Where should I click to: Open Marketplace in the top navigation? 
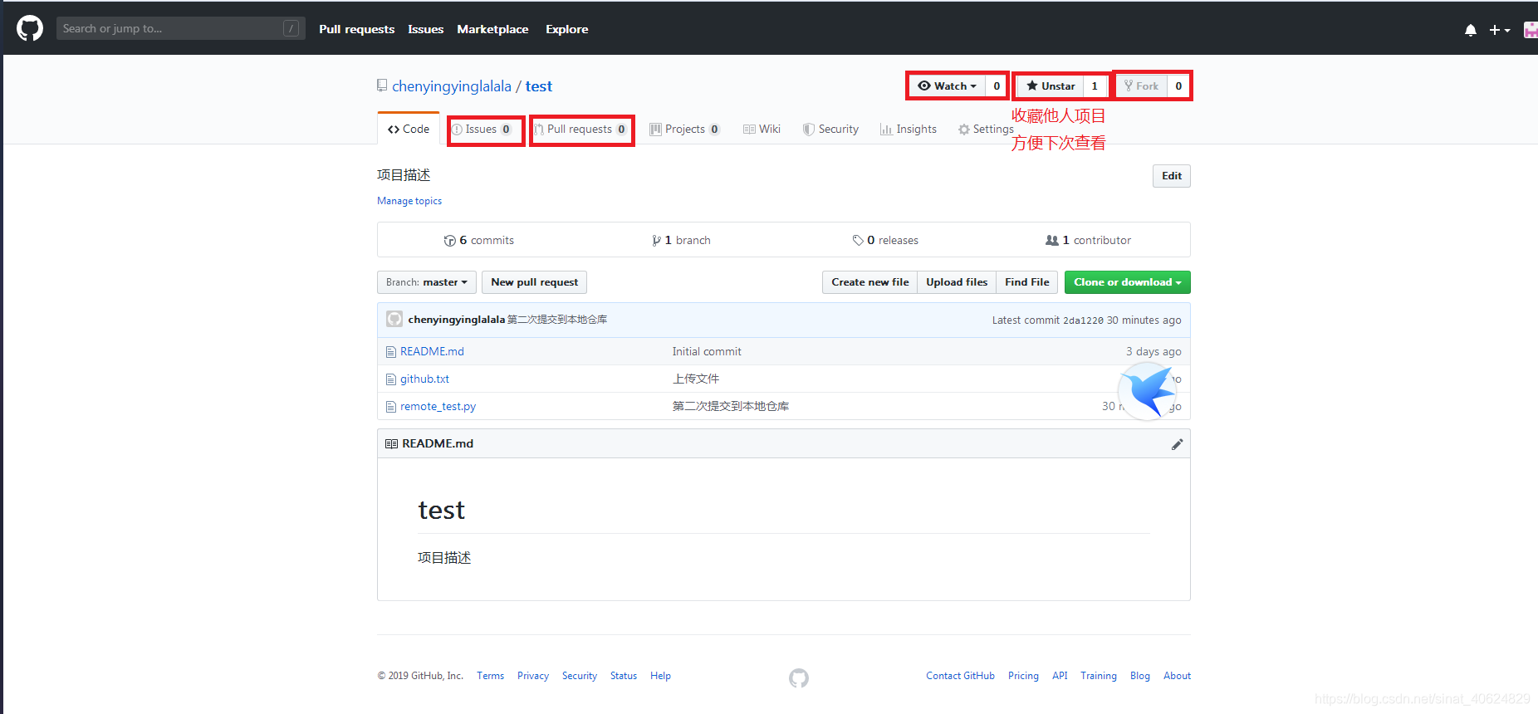(x=492, y=29)
